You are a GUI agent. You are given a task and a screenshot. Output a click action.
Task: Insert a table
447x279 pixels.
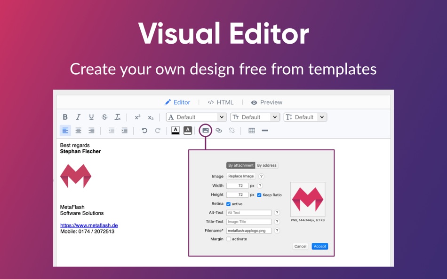pos(252,131)
